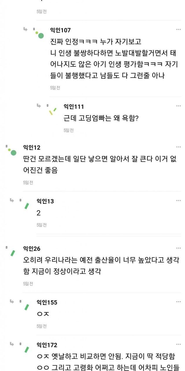Open more options for 익인155's reply
The image size is (185, 371).
pyautogui.click(x=179, y=302)
